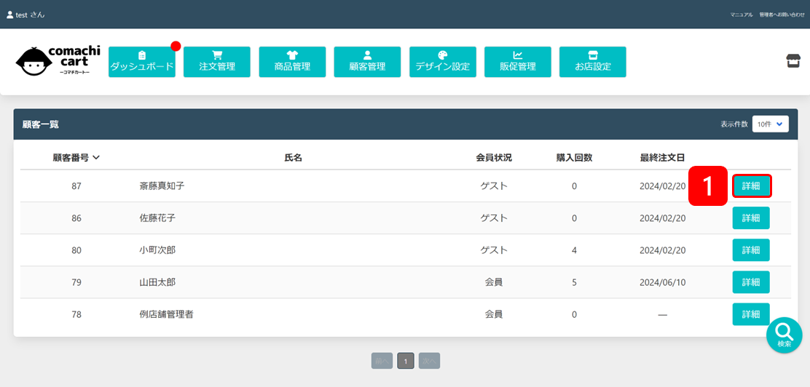Open the 管理者へお問い合わせ link

click(782, 15)
